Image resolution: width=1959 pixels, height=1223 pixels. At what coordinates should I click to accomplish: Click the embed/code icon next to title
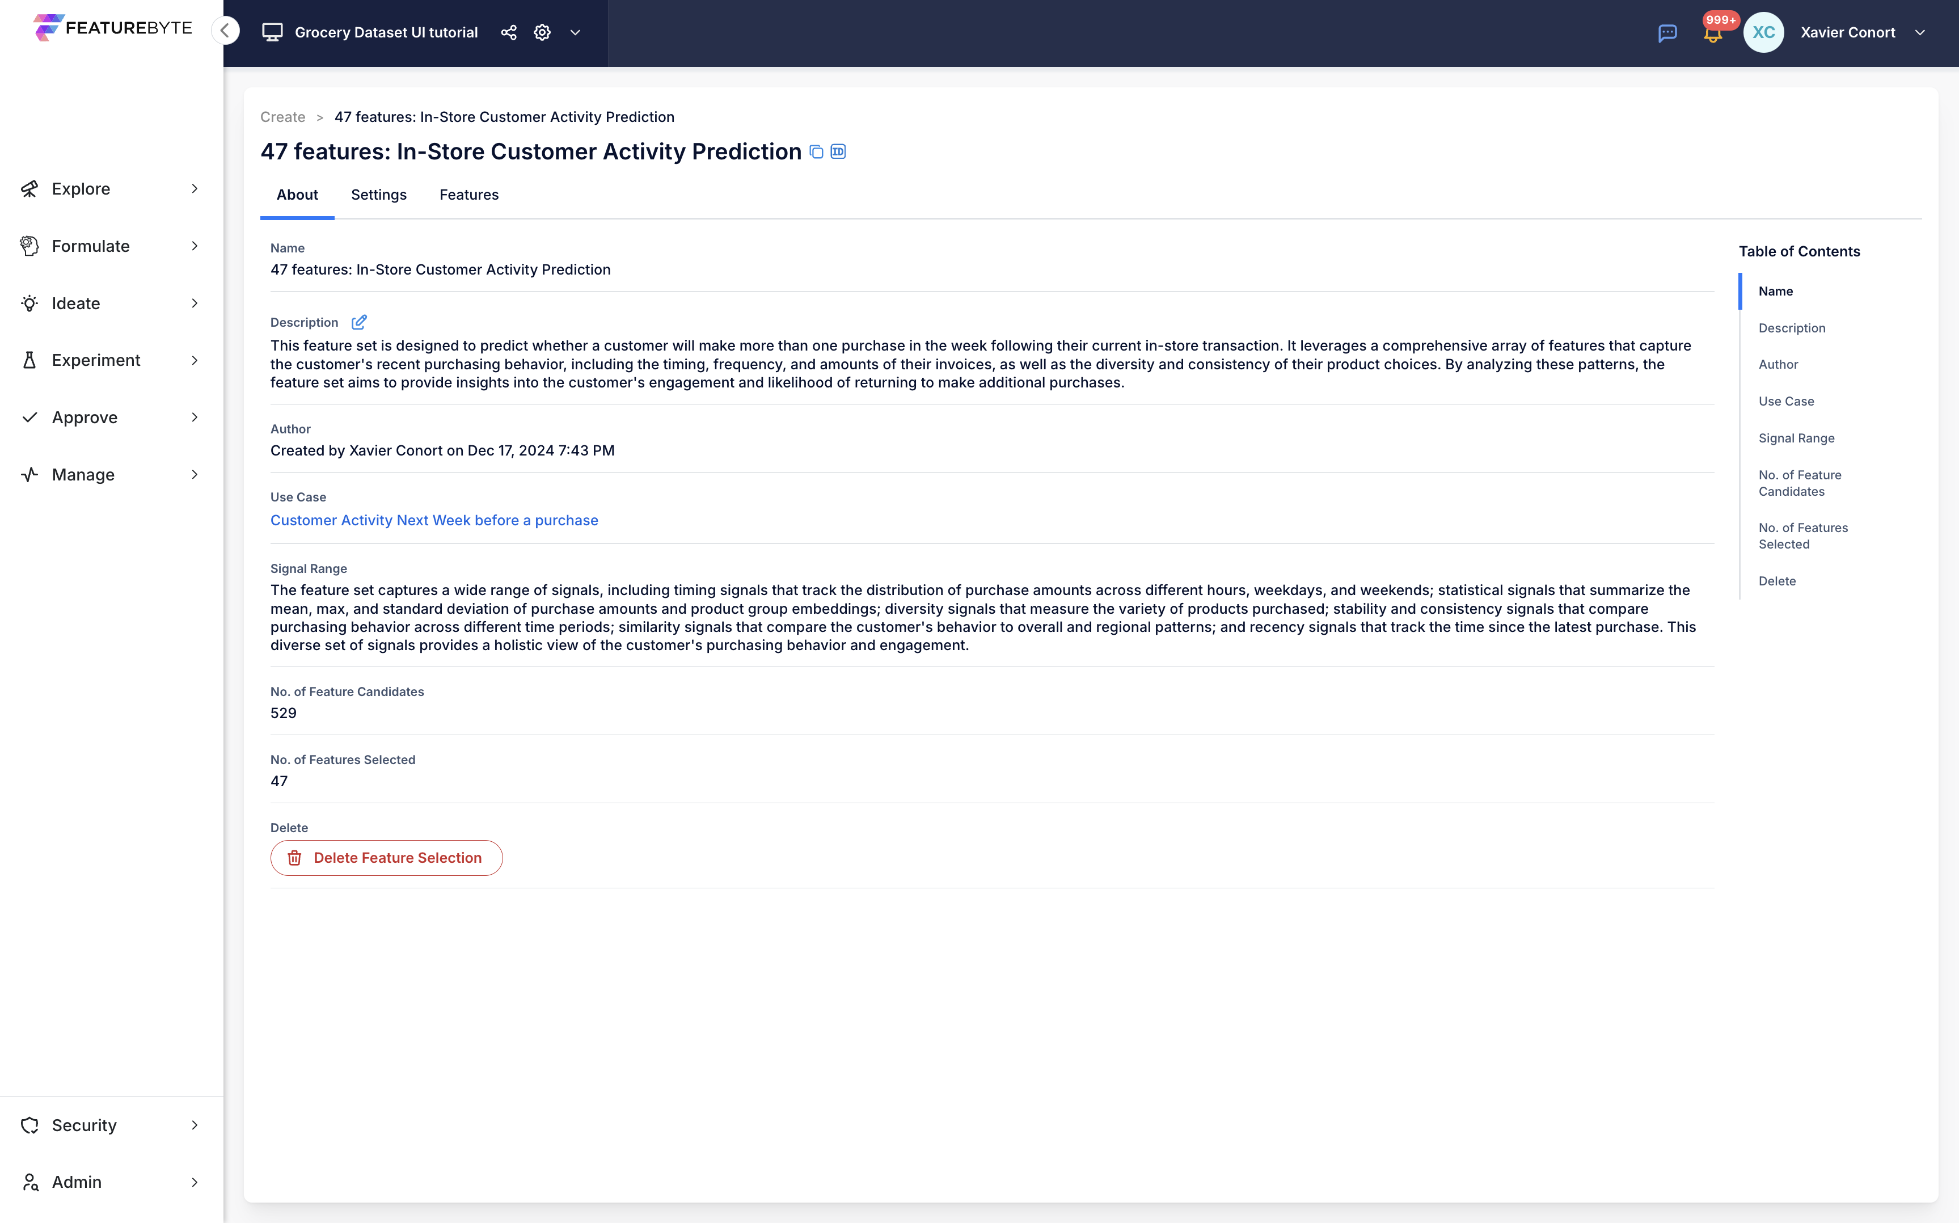pos(838,151)
